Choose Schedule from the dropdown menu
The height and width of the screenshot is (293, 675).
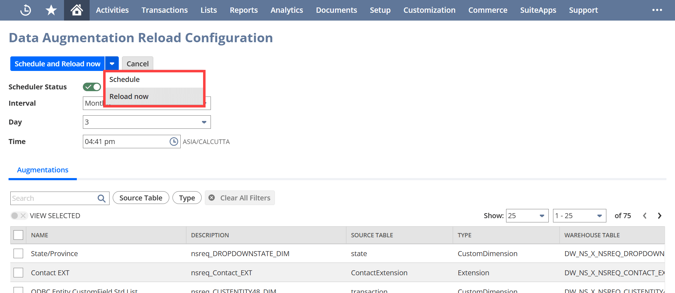point(154,79)
